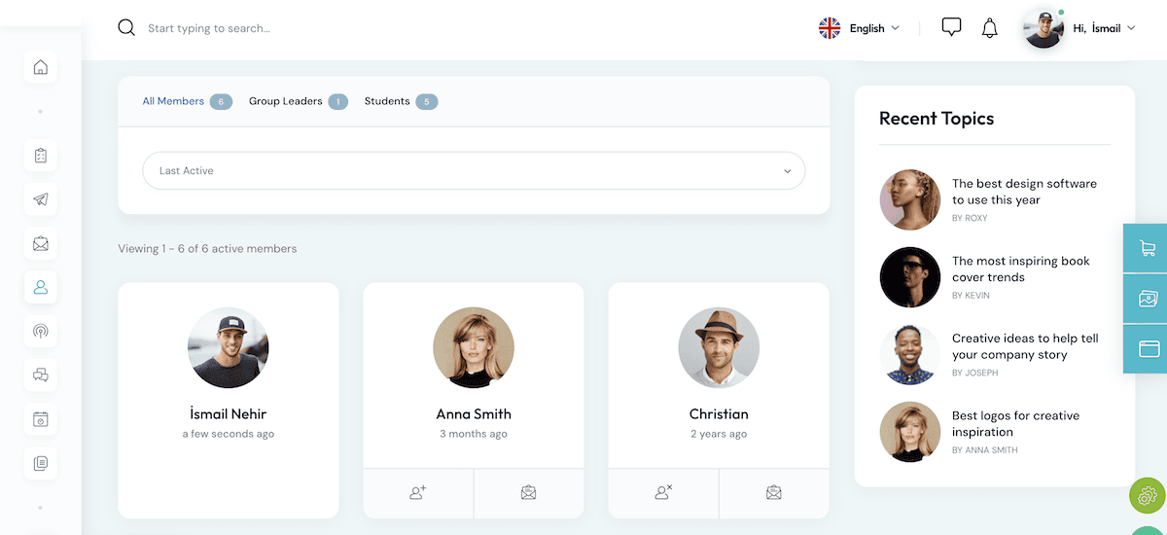Image resolution: width=1167 pixels, height=535 pixels.
Task: Open the shopping cart side button
Action: tap(1148, 248)
